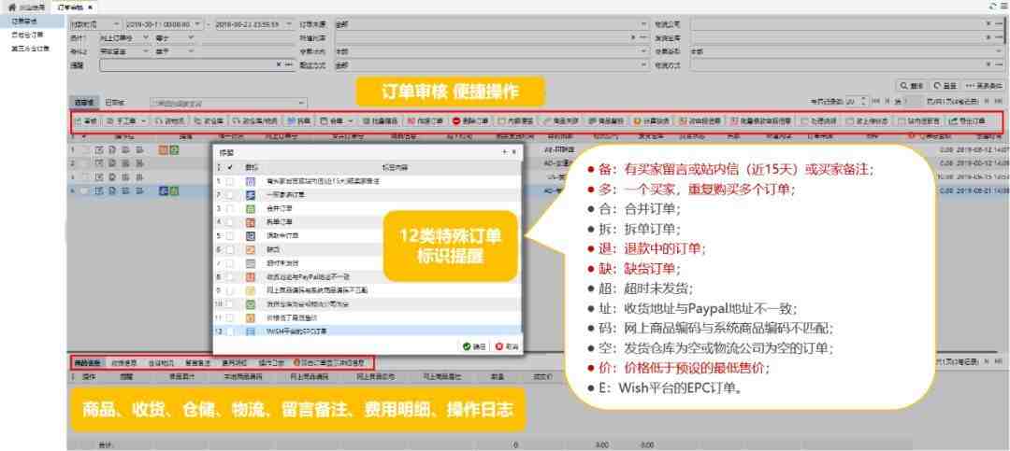Confirm the 标签 dialog with 确定

(x=475, y=346)
